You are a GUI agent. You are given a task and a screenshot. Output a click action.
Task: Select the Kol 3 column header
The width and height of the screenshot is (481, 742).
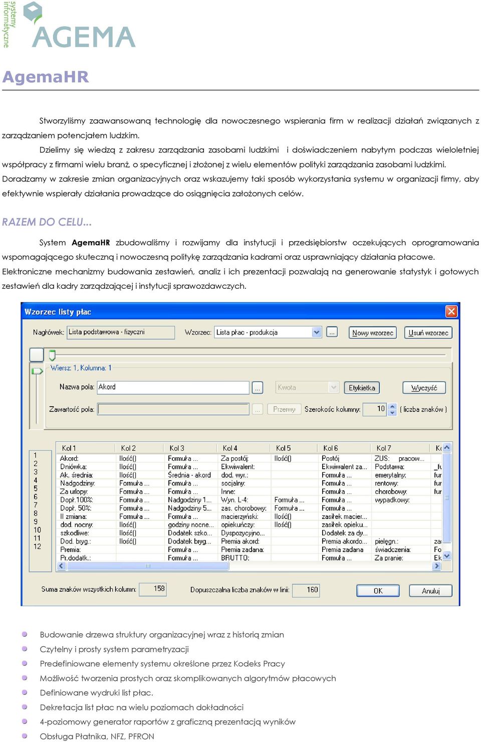[192, 448]
